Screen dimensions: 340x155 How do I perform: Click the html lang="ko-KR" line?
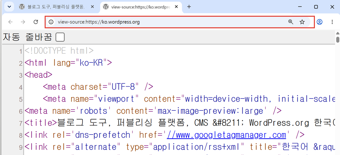68,63
